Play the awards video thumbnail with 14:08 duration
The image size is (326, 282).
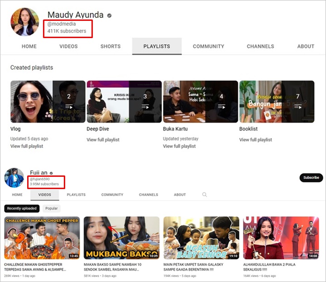click(x=281, y=238)
